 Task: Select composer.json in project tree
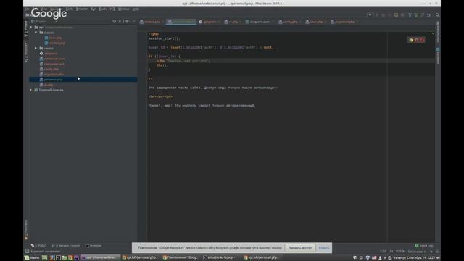(54, 59)
